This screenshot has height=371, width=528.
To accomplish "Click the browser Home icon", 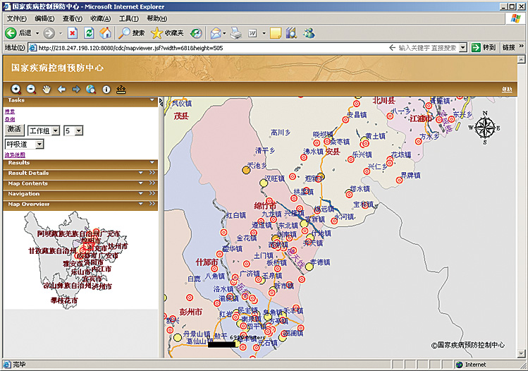I will click(x=105, y=32).
